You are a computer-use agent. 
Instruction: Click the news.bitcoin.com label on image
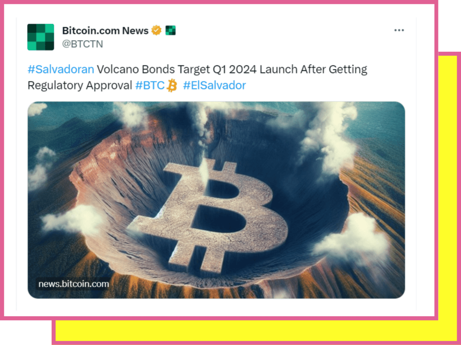tap(74, 284)
